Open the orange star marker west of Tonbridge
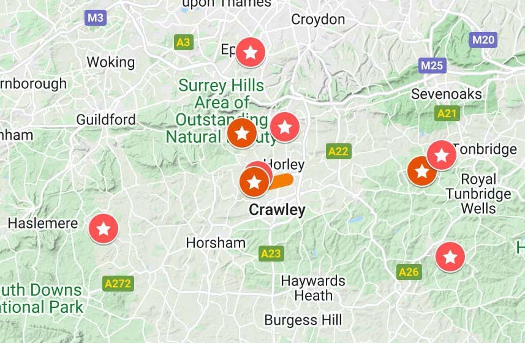This screenshot has height=343, width=525. click(421, 171)
